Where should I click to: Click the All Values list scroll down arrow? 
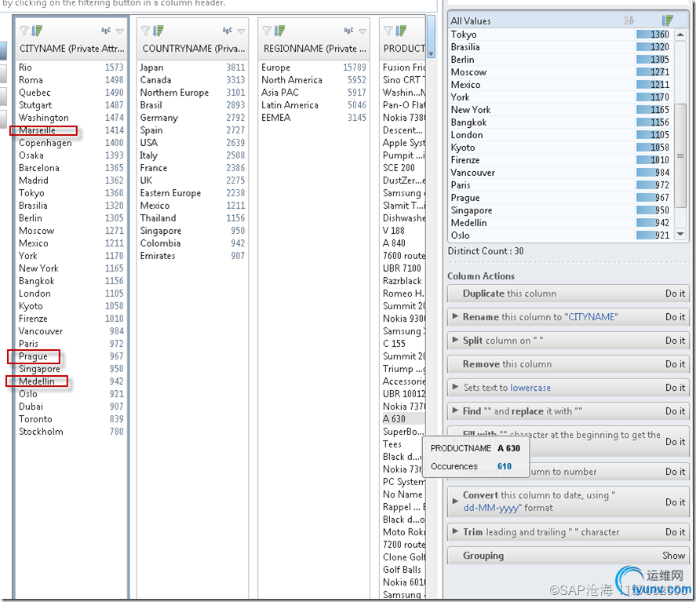pyautogui.click(x=680, y=234)
